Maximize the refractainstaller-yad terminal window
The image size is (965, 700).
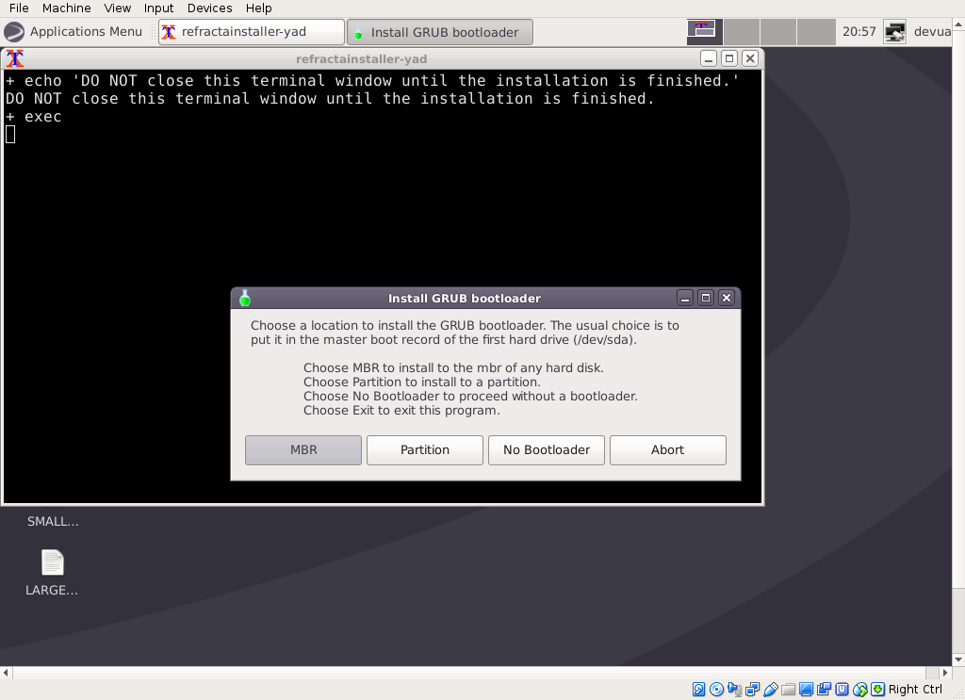[729, 59]
